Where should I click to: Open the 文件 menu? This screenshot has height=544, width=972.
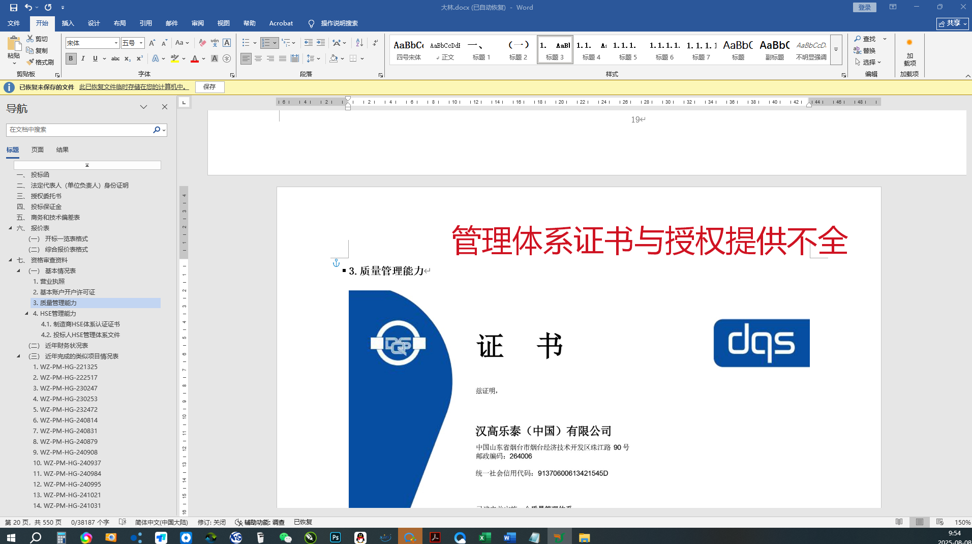[x=14, y=23]
